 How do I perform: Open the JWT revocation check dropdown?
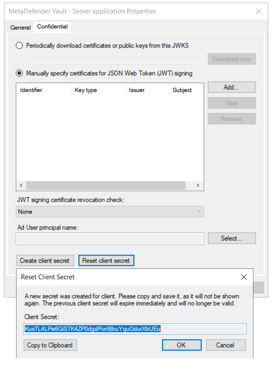[x=110, y=212]
